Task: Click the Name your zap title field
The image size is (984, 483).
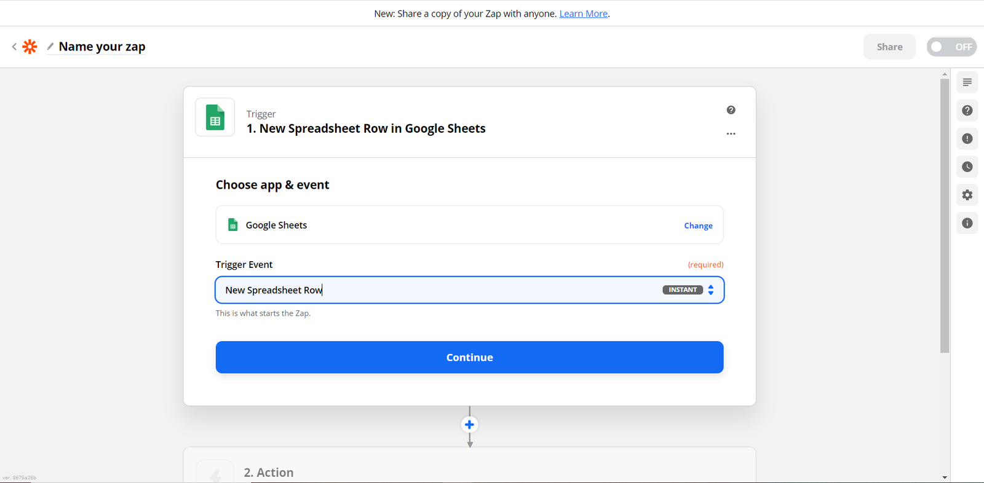Action: coord(102,47)
